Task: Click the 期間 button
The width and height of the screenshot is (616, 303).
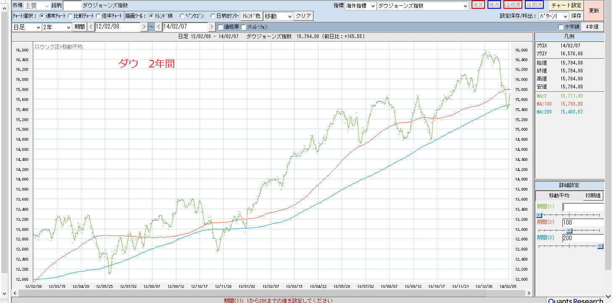Action: [x=80, y=27]
